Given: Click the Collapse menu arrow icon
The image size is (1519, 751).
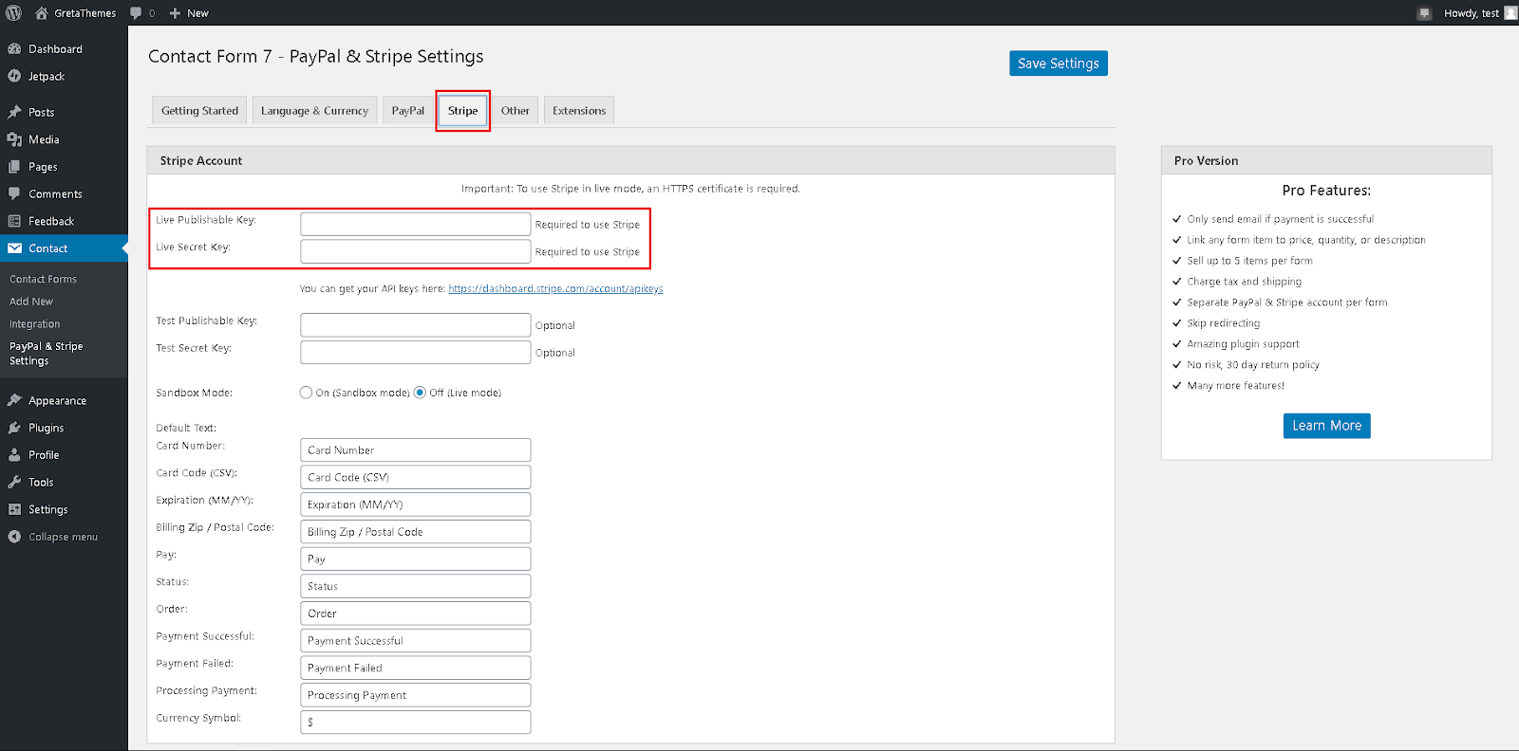Looking at the screenshot, I should (x=14, y=537).
